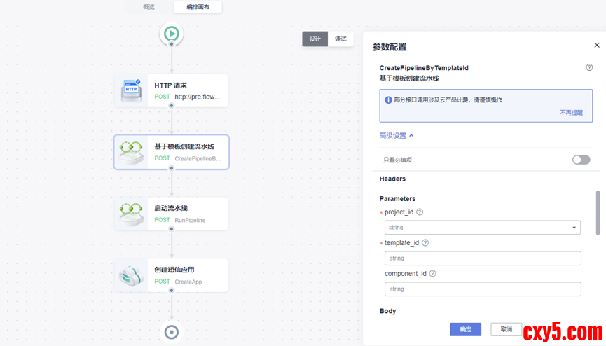This screenshot has width=606, height=346.
Task: Click the HTTP request node icon
Action: click(x=132, y=90)
